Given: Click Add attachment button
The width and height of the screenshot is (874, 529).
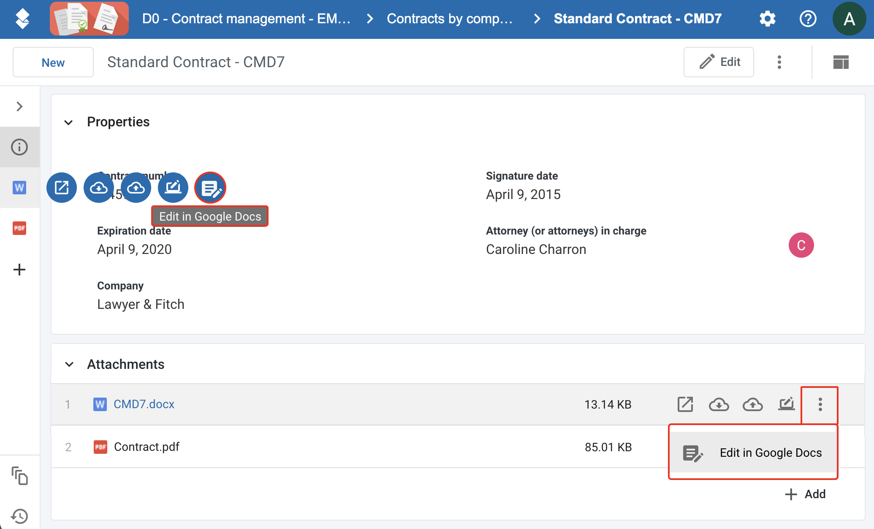Looking at the screenshot, I should 805,494.
